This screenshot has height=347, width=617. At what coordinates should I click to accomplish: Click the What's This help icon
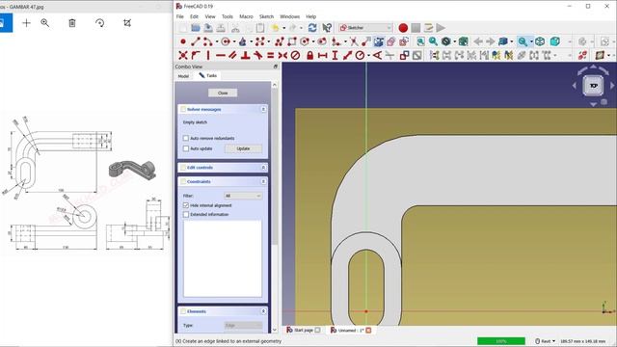pyautogui.click(x=327, y=28)
